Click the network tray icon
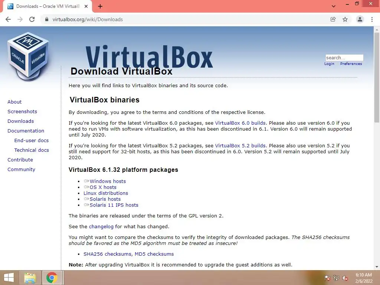The width and height of the screenshot is (380, 285). click(336, 278)
